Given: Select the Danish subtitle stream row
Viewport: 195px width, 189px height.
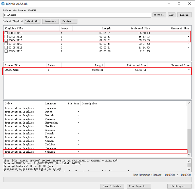Looking at the screenshot, I should [x=95, y=115].
